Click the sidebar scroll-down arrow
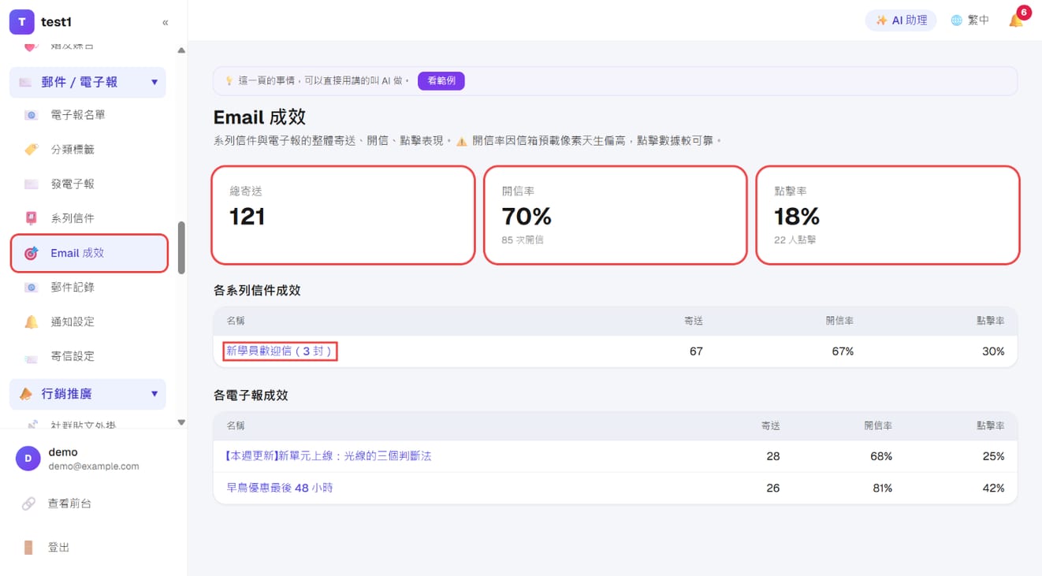Viewport: 1042px width, 576px height. (x=181, y=422)
